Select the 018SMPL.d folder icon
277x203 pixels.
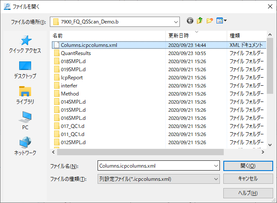57,61
